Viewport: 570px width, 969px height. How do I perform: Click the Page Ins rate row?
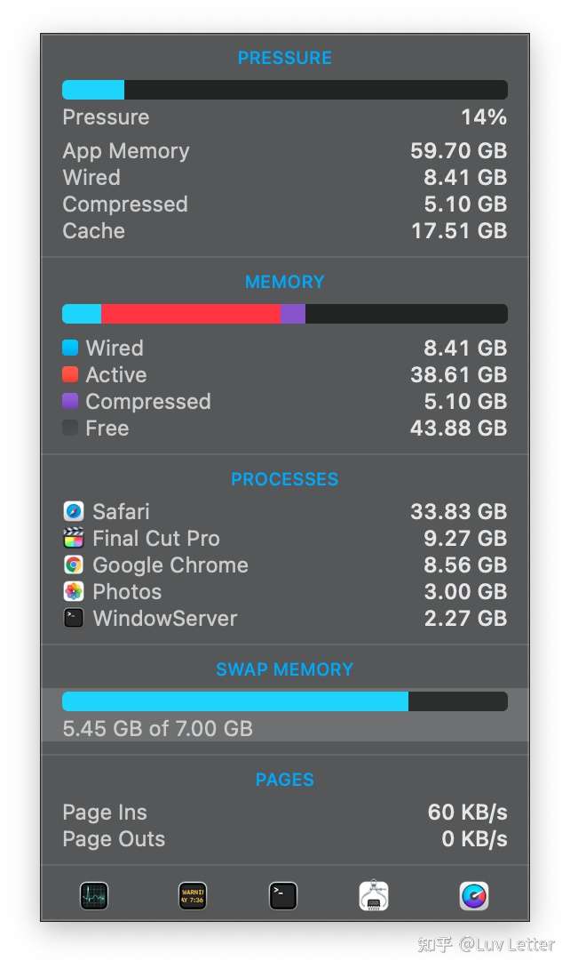tap(284, 813)
